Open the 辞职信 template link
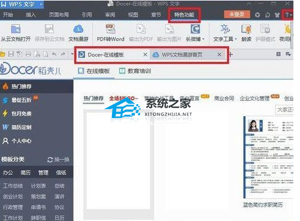This screenshot has height=221, width=300. coord(38,218)
